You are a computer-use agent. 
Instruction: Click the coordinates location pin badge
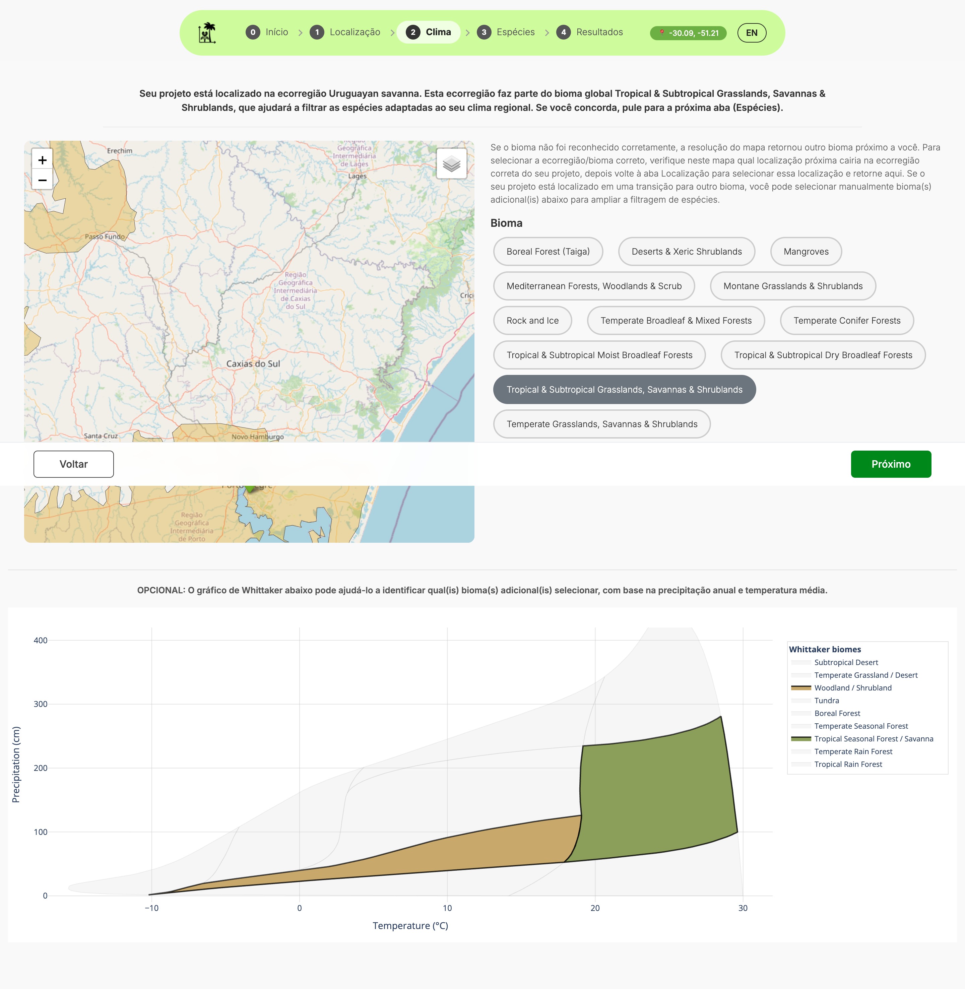pyautogui.click(x=688, y=33)
